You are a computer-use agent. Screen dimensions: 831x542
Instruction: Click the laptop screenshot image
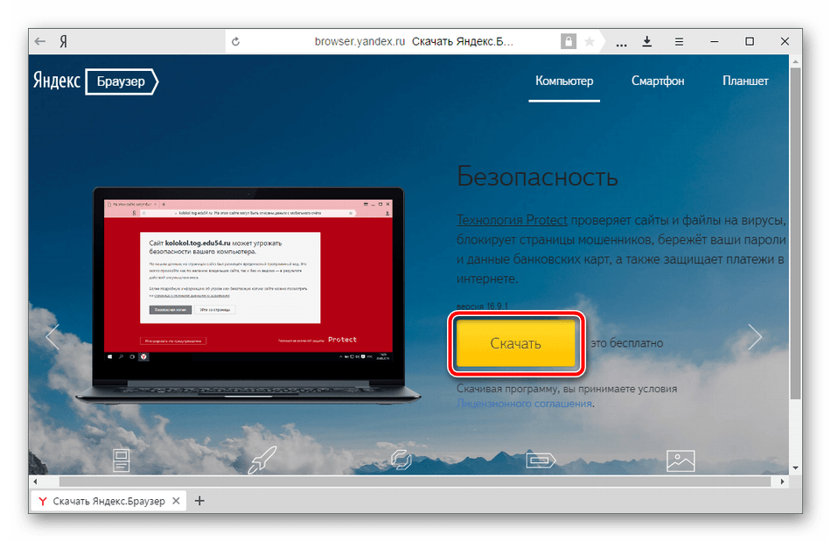[248, 295]
